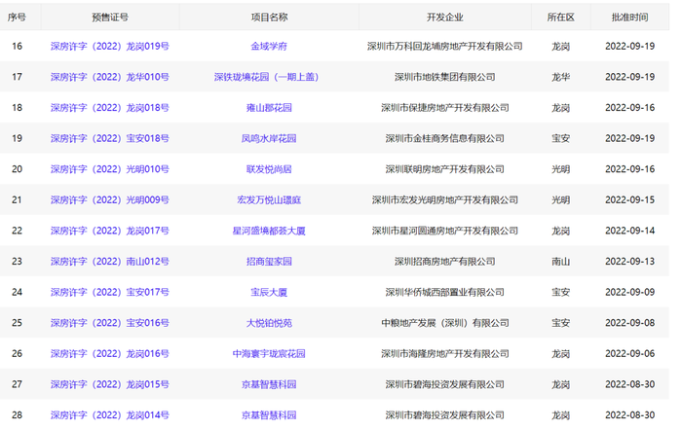The width and height of the screenshot is (682, 430).
Task: Click the 所在区 column header
Action: point(560,17)
